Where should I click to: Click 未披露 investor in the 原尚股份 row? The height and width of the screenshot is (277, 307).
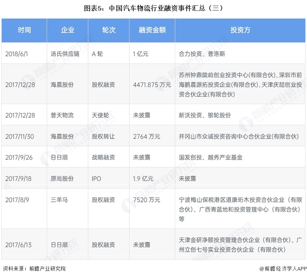[187, 179]
